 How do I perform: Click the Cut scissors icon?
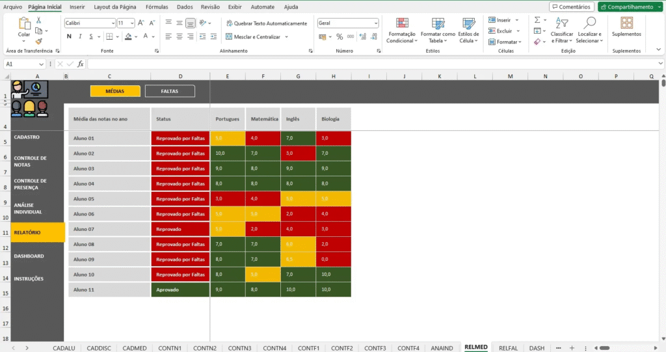[38, 20]
